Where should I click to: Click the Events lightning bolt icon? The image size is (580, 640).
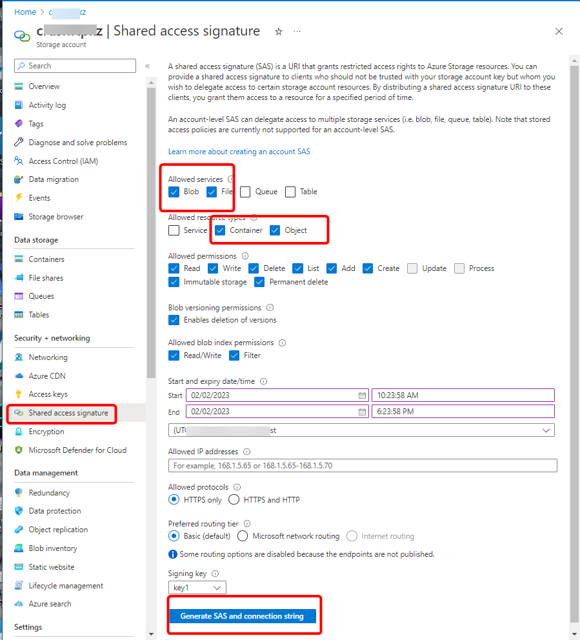click(19, 198)
